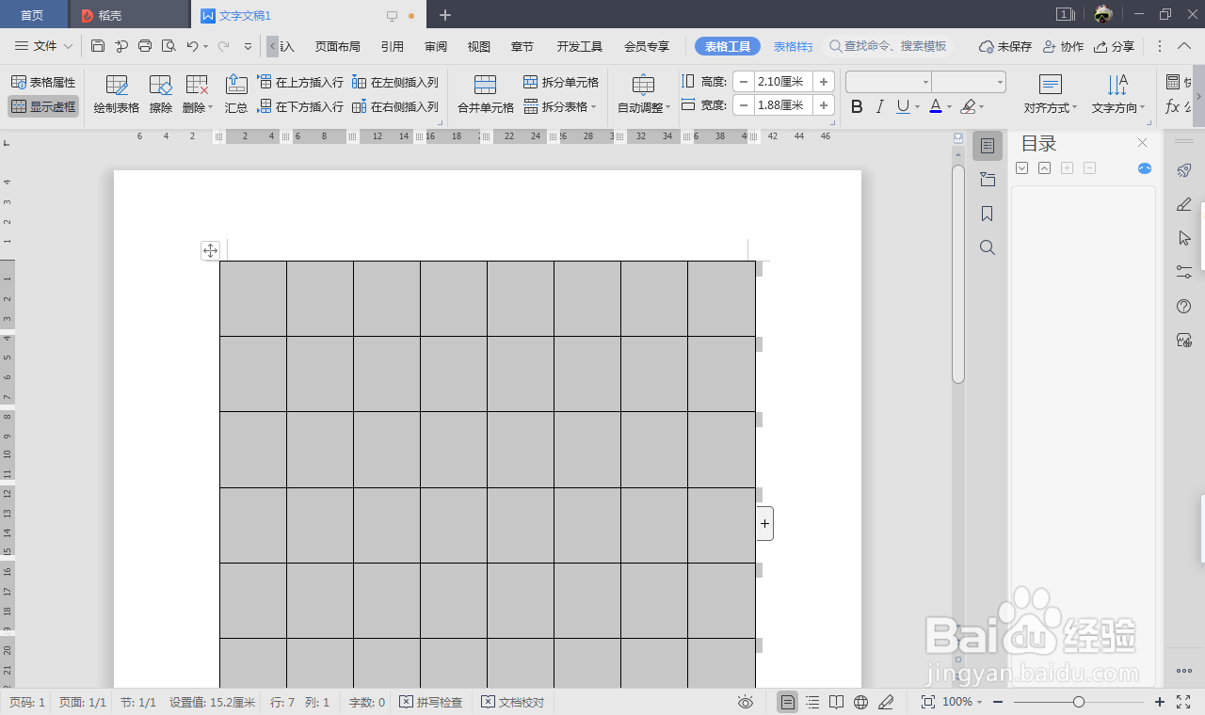Image resolution: width=1205 pixels, height=715 pixels.
Task: Open Page Layout (页面布局) tab
Action: click(337, 46)
